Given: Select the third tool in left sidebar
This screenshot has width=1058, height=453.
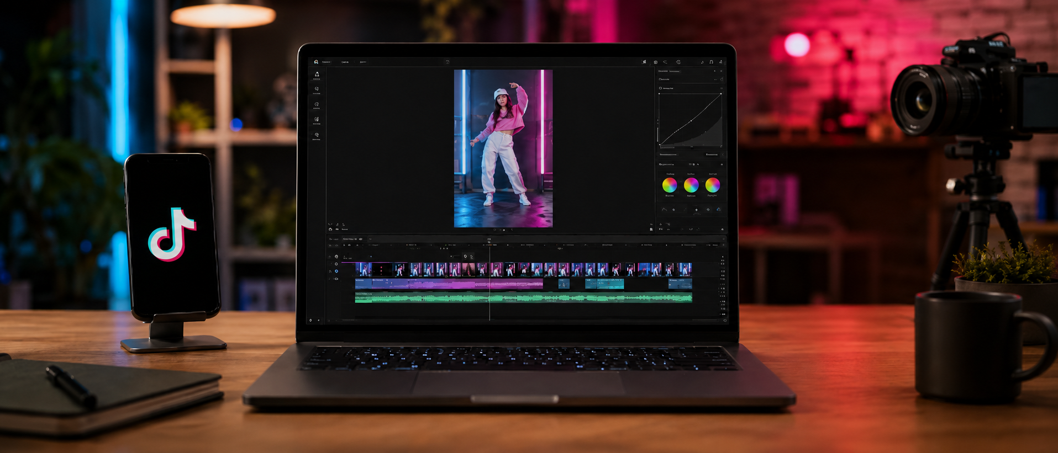Looking at the screenshot, I should point(317,105).
